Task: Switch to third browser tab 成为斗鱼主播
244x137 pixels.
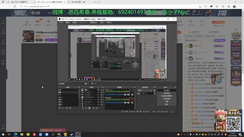Action: tap(82, 2)
